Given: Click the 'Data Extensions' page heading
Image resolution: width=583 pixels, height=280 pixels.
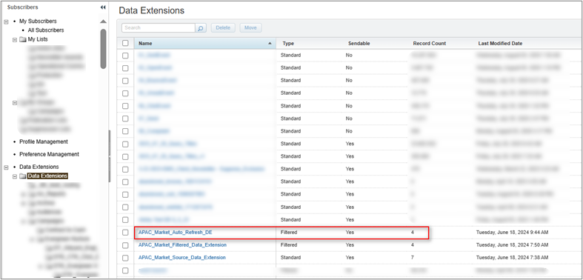Looking at the screenshot, I should pos(152,10).
